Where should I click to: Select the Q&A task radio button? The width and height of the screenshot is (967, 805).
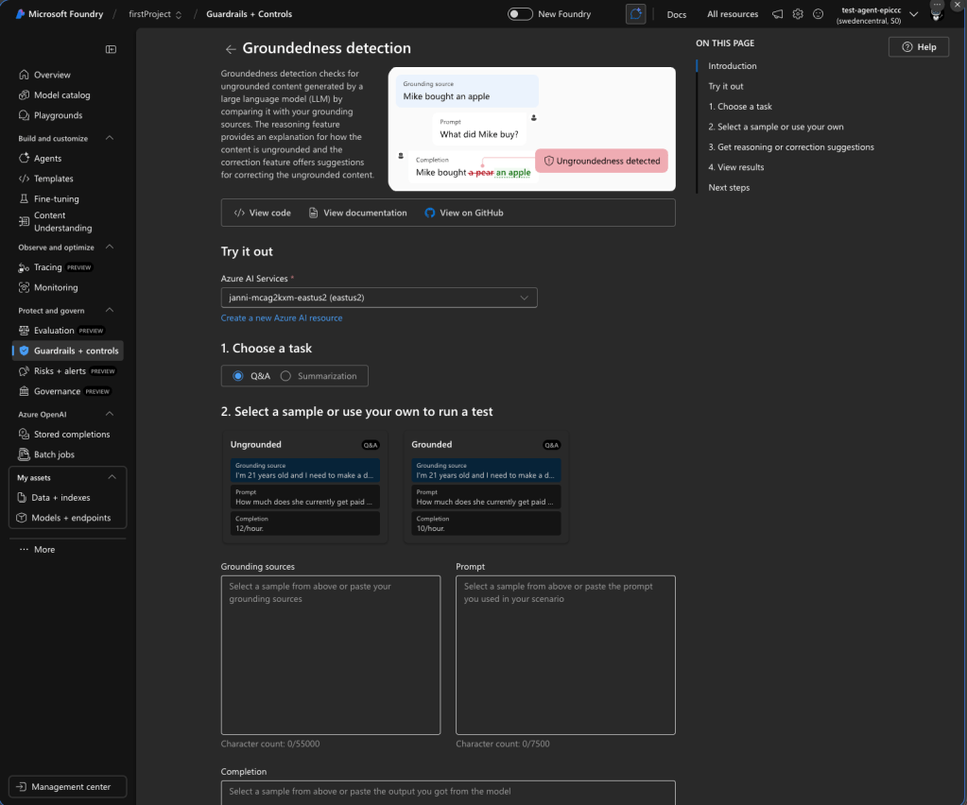coord(238,376)
